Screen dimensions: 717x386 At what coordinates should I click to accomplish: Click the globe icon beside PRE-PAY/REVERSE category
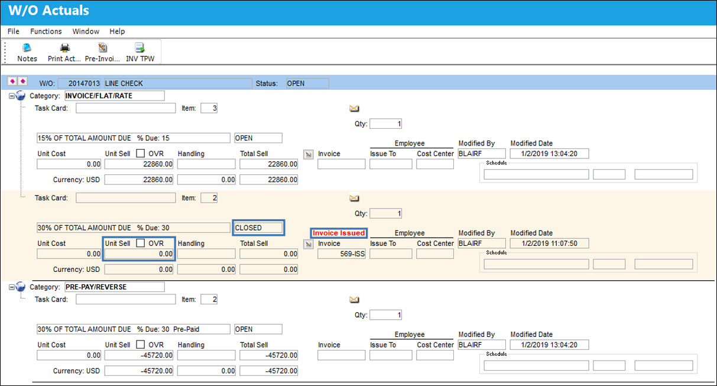[21, 287]
